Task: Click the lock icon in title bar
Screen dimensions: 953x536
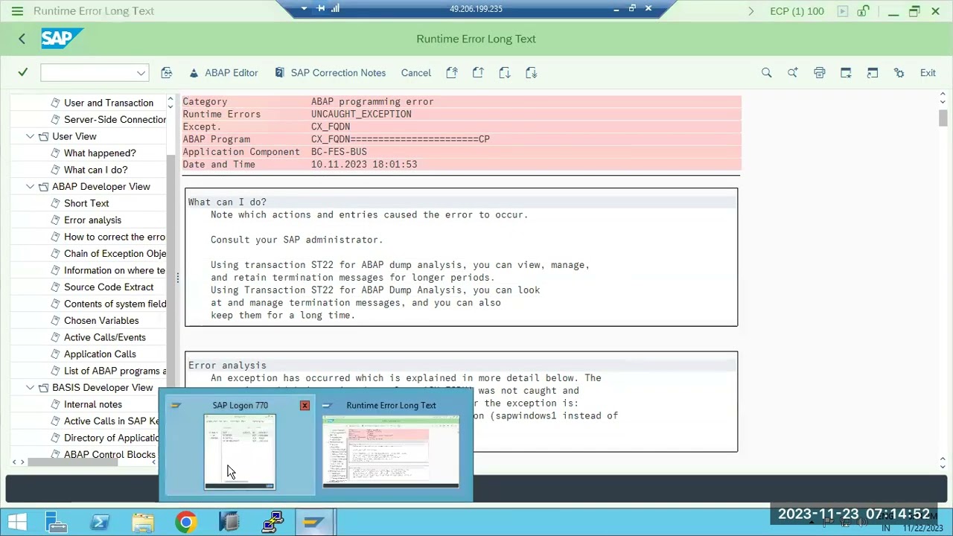Action: click(x=864, y=11)
